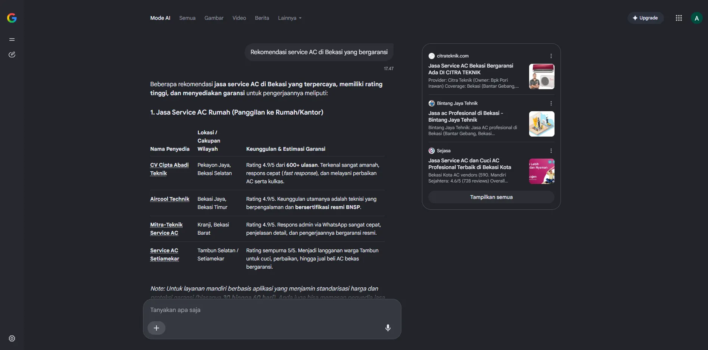Open the sidebar hamburger menu
This screenshot has height=350, width=708.
pos(12,40)
